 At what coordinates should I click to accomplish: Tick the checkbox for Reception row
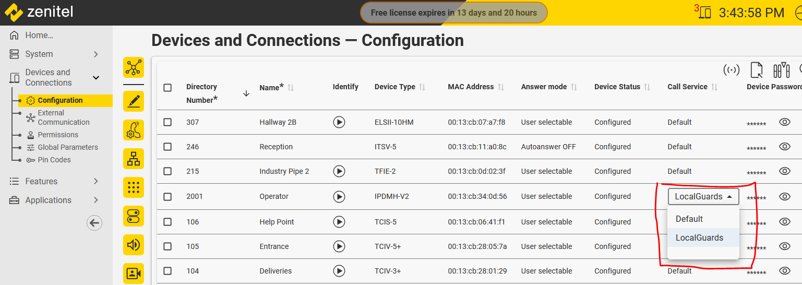tap(167, 147)
